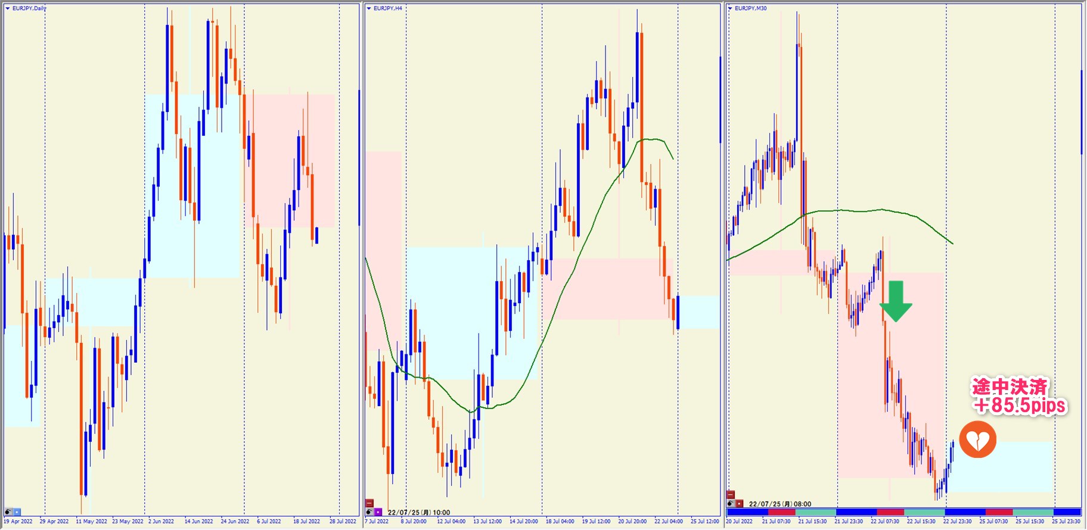Click the bomb icon in the M30 chart
This screenshot has width=1087, height=530.
point(731,504)
